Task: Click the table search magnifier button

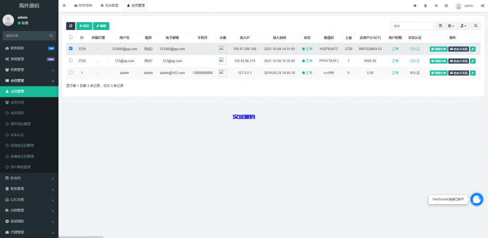Action: (476, 26)
